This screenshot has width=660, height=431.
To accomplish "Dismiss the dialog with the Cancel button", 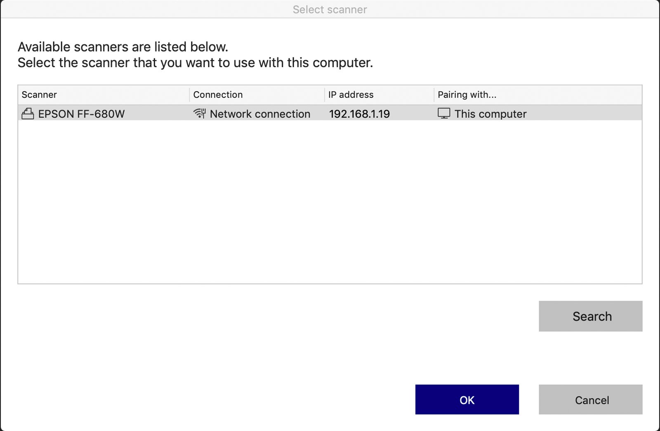I will tap(590, 400).
